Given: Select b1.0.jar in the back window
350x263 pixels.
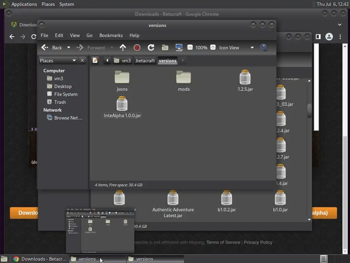Looking at the screenshot, I should [280, 201].
